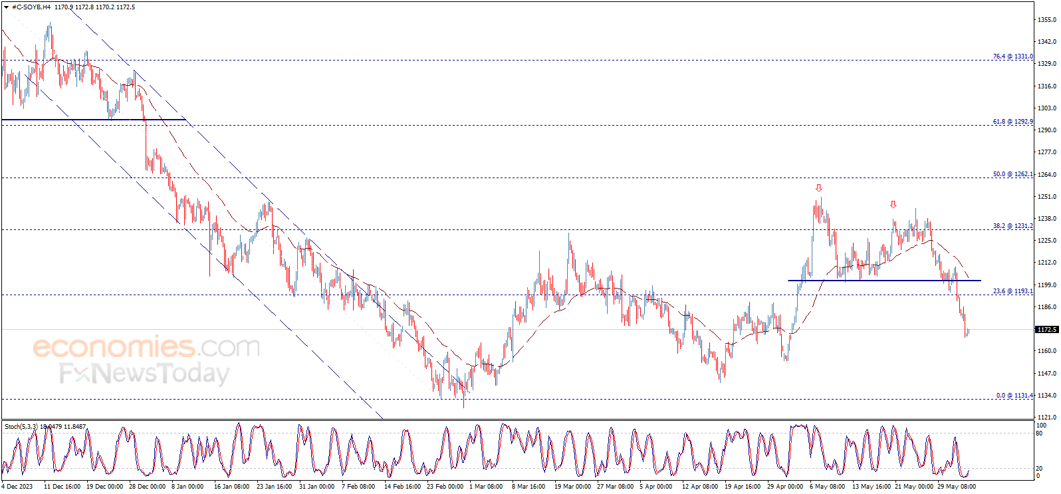1061x494 pixels.
Task: Click the 61.8 @ 1292.9 Fibonacci label
Action: (x=1013, y=122)
